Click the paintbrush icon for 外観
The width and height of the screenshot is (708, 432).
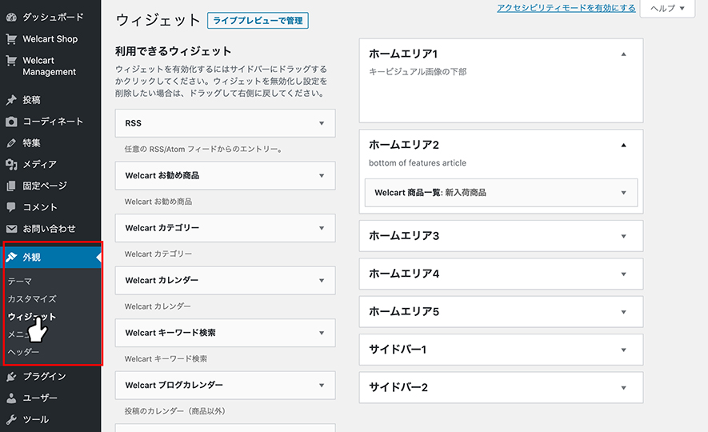(x=11, y=258)
